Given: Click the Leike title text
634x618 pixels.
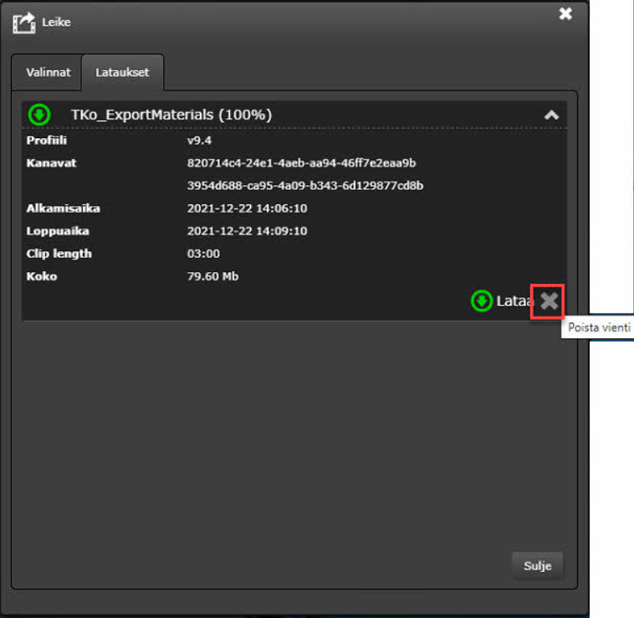Looking at the screenshot, I should click(58, 23).
